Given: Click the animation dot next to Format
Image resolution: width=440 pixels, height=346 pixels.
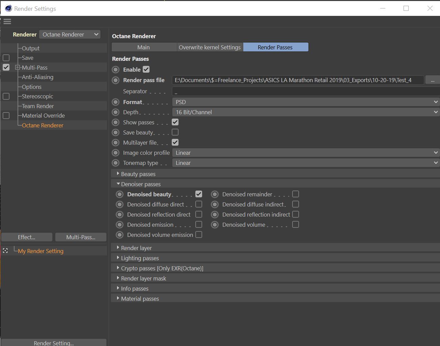Looking at the screenshot, I should coord(116,102).
